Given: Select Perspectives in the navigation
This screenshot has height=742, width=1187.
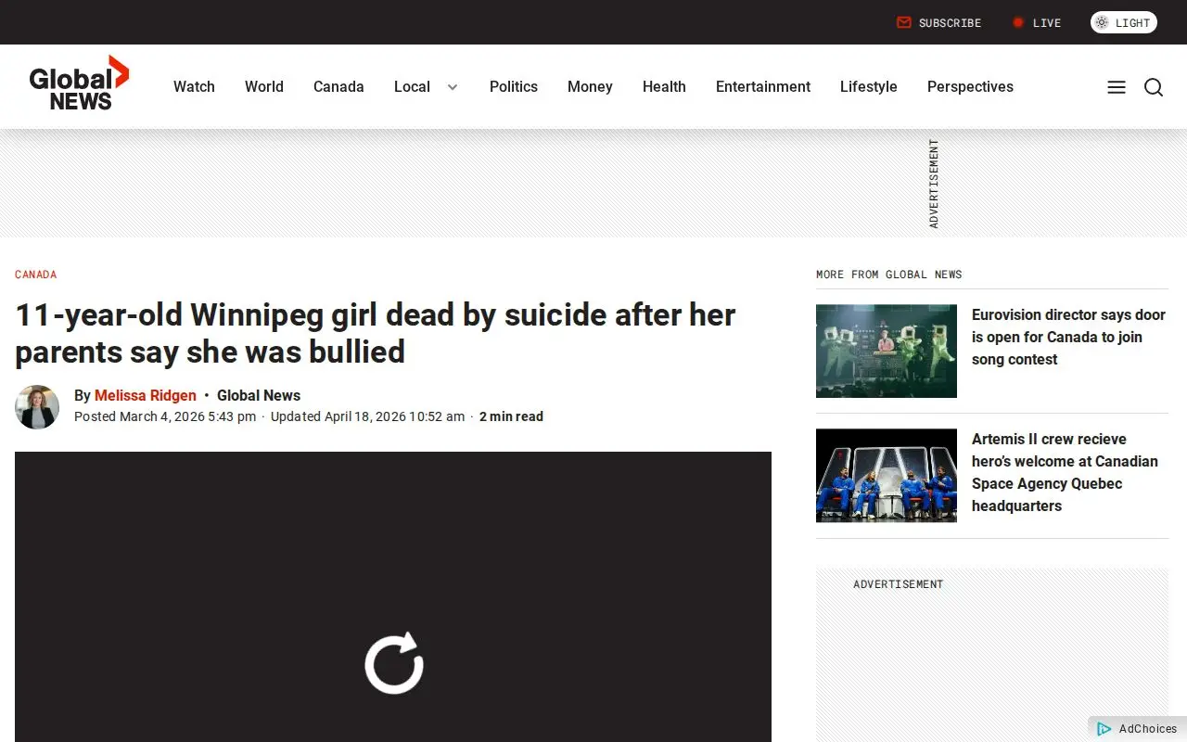Looking at the screenshot, I should click(x=970, y=86).
